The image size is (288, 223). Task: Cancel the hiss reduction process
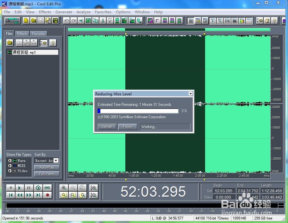pos(107,127)
